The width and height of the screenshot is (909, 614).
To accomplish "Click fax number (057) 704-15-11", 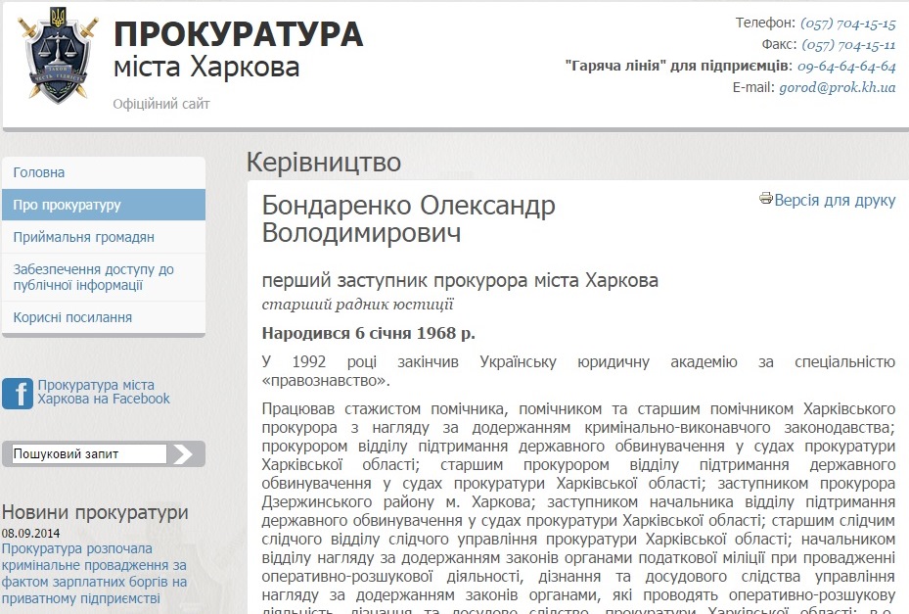I will (848, 44).
